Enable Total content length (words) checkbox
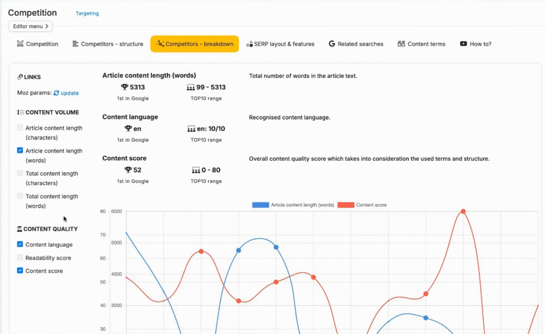Screen dimensions: 545x334 click(20, 196)
